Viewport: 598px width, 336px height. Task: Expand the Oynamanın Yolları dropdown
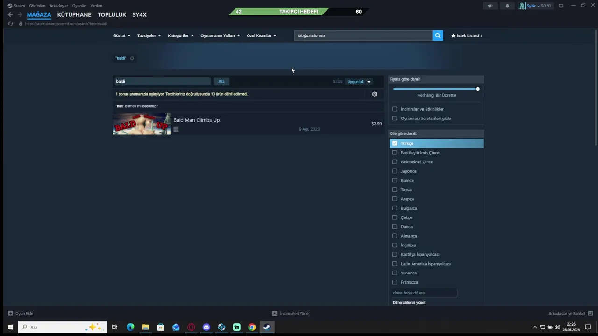click(x=220, y=35)
